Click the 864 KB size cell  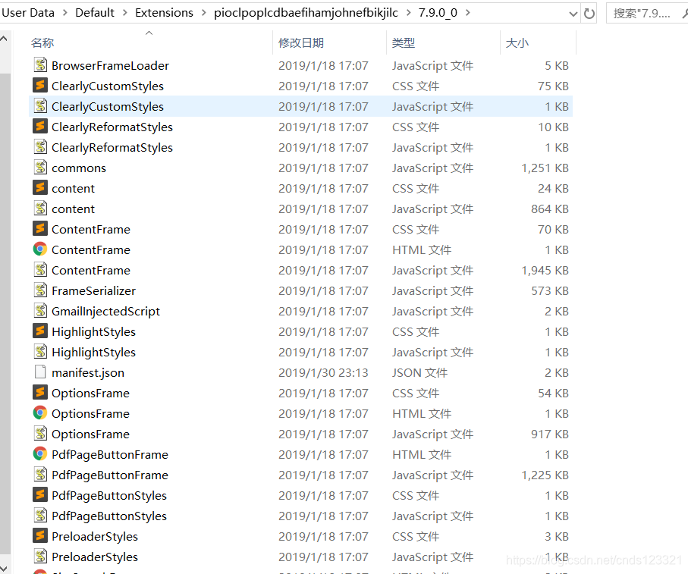[x=550, y=209]
